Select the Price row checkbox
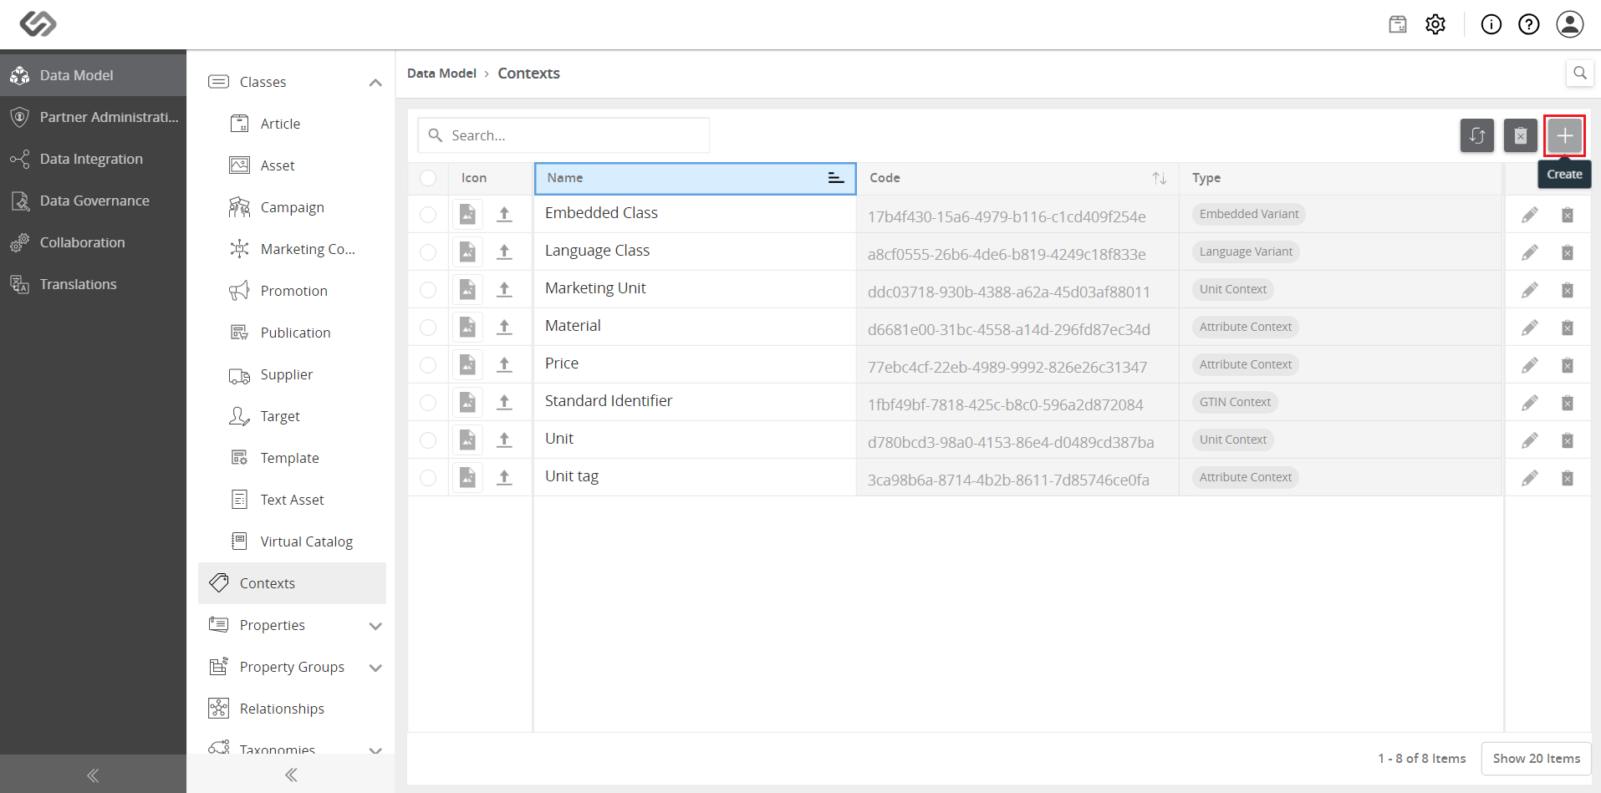The image size is (1601, 793). (428, 365)
